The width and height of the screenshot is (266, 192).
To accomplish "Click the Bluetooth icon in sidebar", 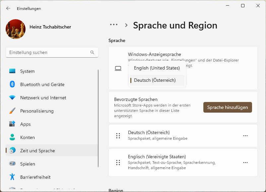I will pyautogui.click(x=12, y=84).
